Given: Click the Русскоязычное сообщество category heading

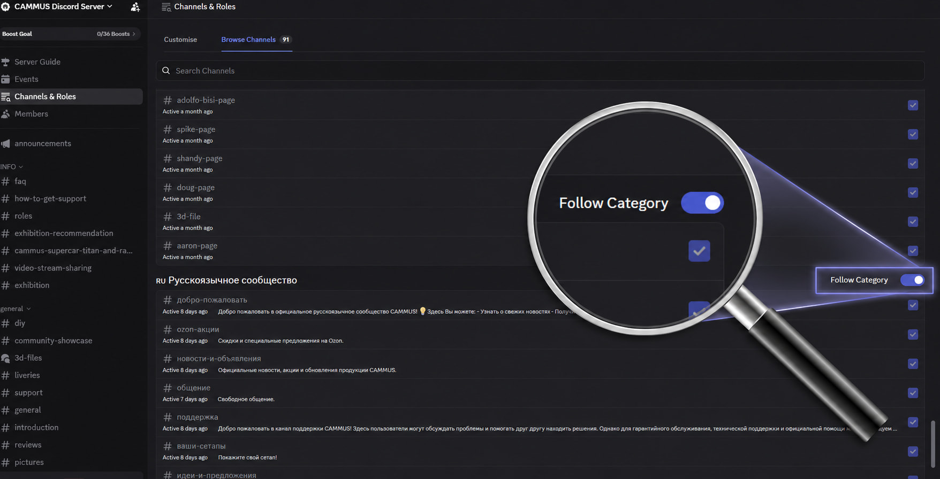Looking at the screenshot, I should [232, 280].
